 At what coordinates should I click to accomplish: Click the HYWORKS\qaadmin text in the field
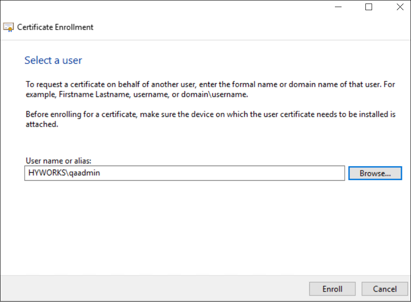(x=64, y=173)
